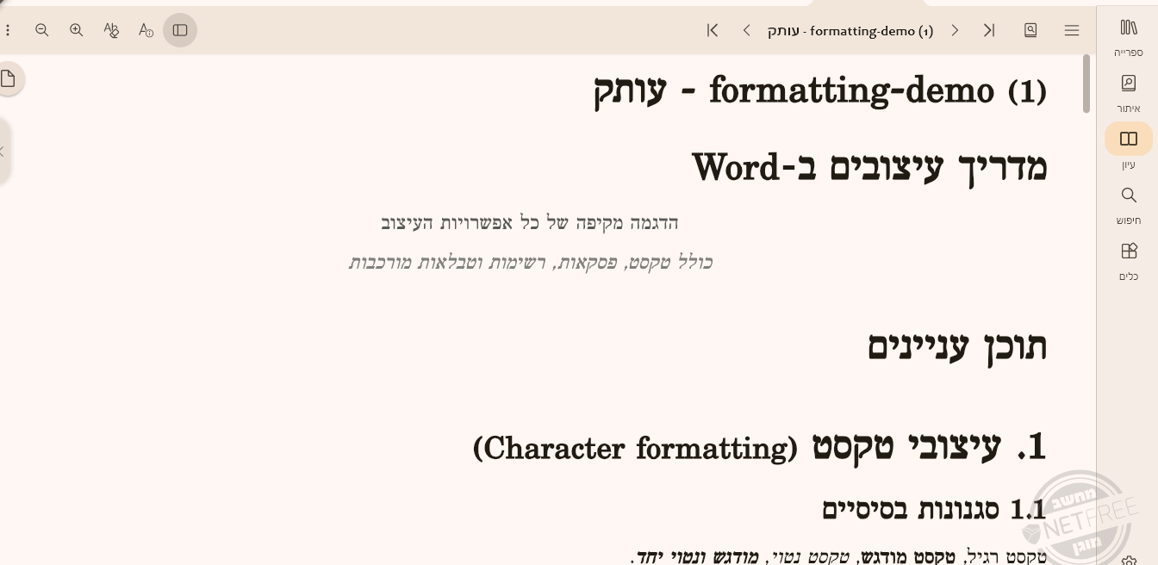Open the כלים (Tools) sidebar tab
Image resolution: width=1158 pixels, height=565 pixels.
[x=1129, y=262]
